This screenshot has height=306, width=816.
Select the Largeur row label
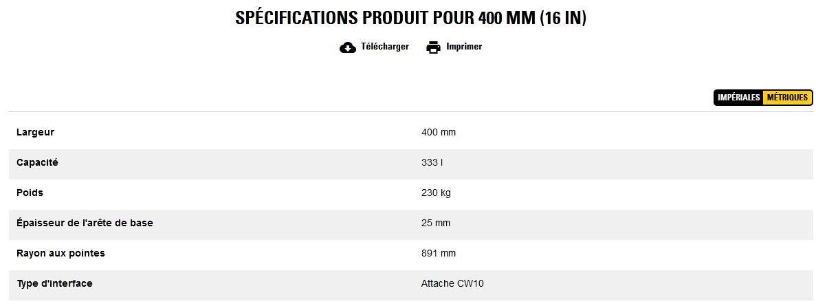(35, 132)
